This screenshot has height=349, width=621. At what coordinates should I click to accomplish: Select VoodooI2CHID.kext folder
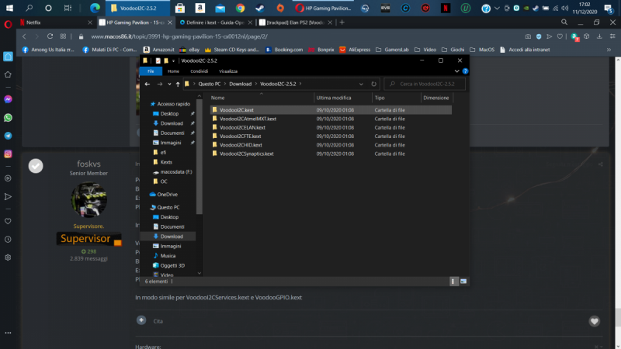(x=241, y=145)
